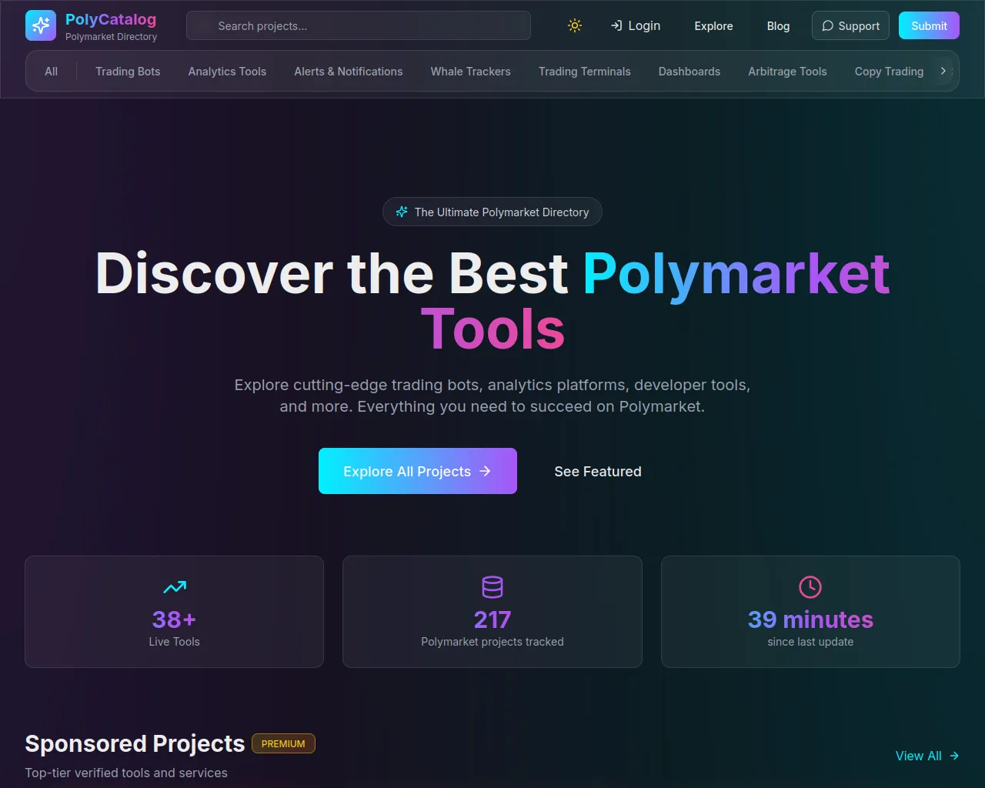Click the 38+ Live Tools stat card
This screenshot has width=985, height=788.
(x=175, y=612)
